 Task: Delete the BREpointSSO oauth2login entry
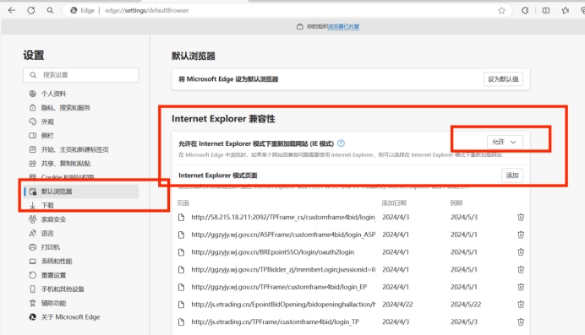[x=521, y=252]
